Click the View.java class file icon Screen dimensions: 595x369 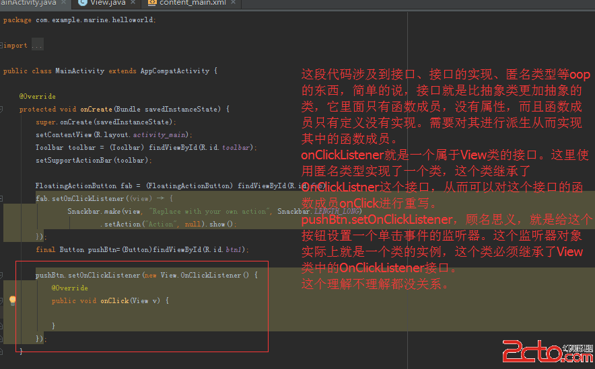tap(82, 3)
